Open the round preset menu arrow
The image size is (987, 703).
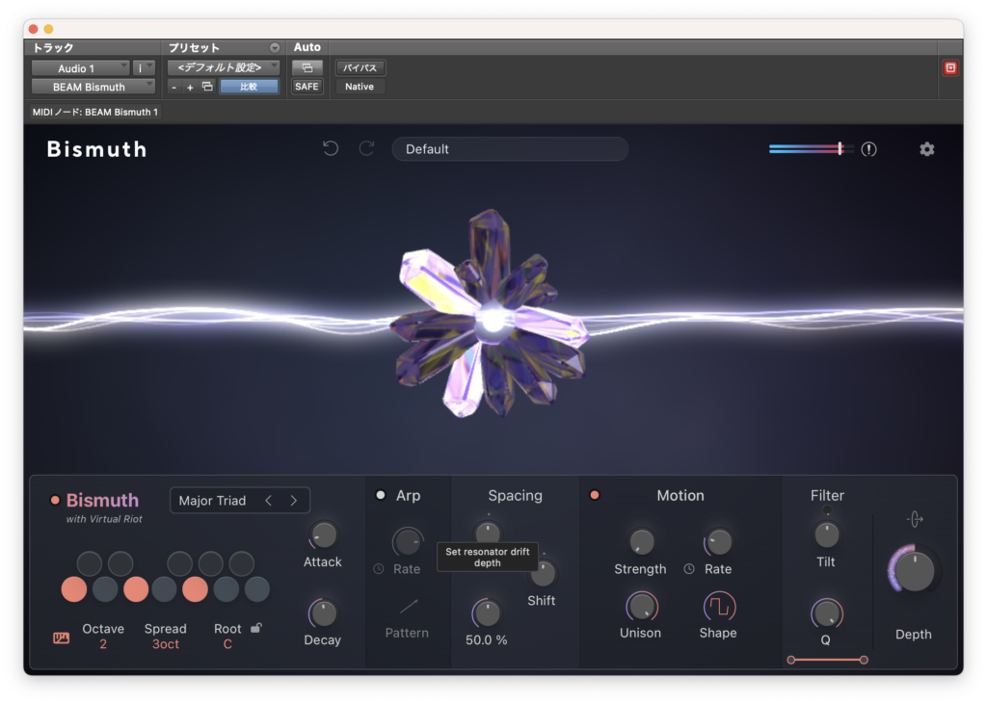click(x=275, y=48)
